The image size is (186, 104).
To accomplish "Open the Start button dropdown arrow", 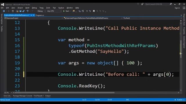I will 70,11.
